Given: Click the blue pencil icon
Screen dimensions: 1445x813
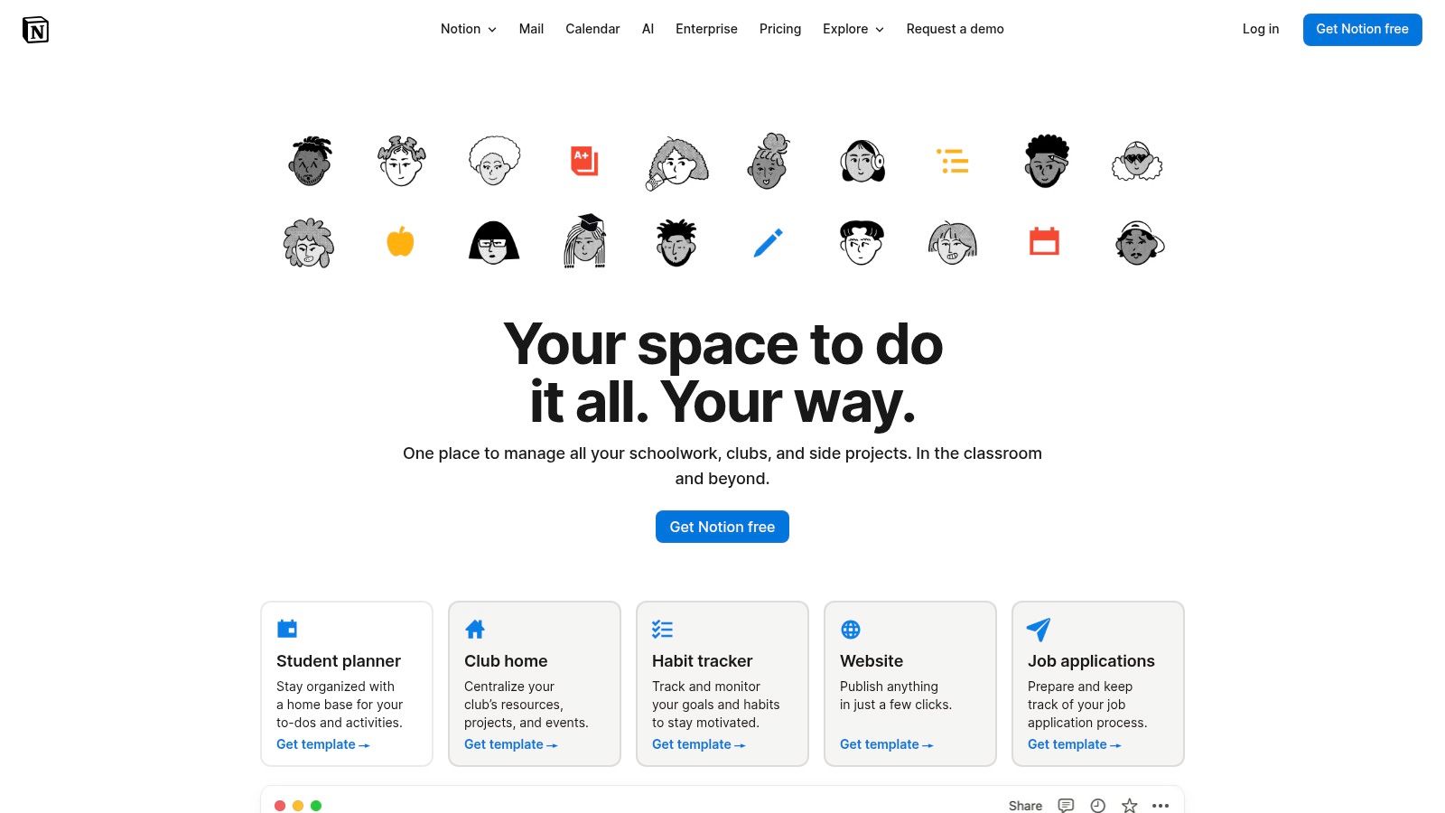Looking at the screenshot, I should point(769,242).
